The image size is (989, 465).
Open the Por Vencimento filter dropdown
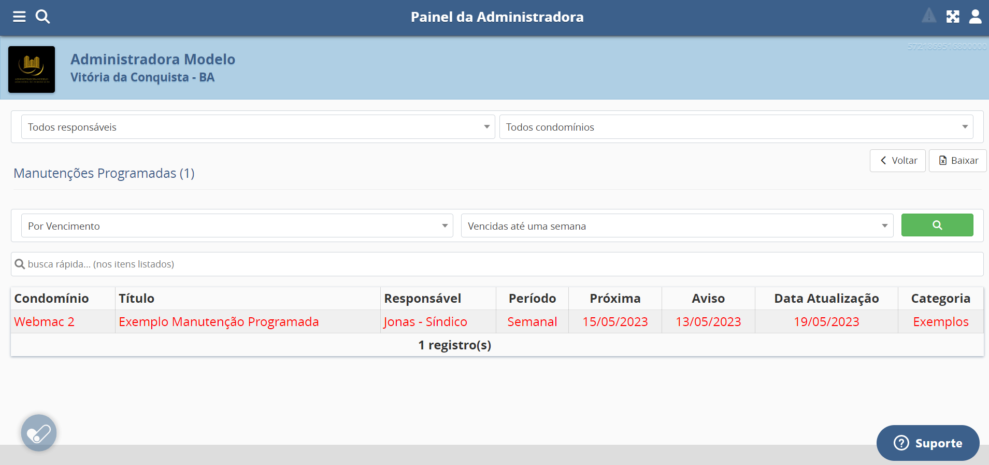click(x=237, y=226)
